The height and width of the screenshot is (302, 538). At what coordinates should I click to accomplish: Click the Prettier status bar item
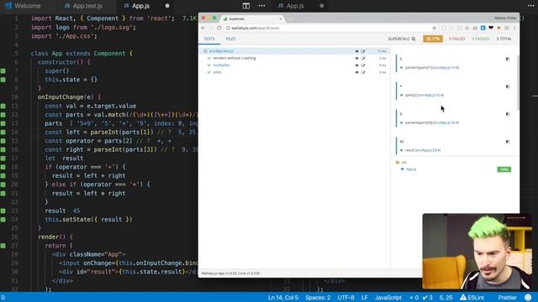[x=507, y=298]
